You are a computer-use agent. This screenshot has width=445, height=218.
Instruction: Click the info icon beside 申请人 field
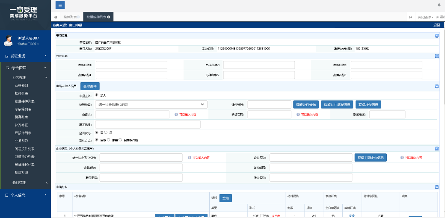tap(176, 115)
